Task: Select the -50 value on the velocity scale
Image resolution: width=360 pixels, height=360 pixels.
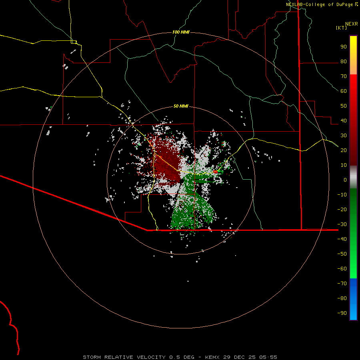Action: coord(342,254)
